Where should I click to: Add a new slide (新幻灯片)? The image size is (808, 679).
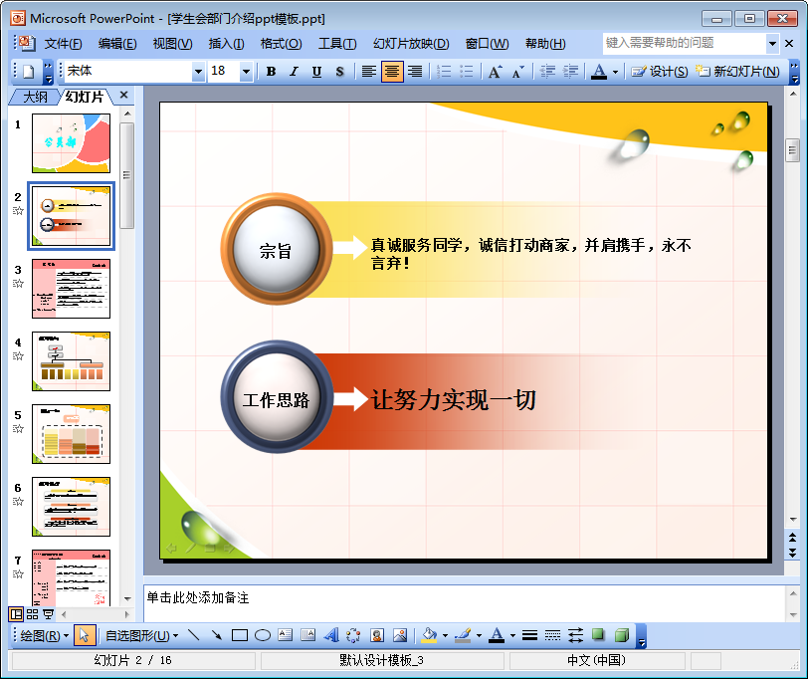737,71
